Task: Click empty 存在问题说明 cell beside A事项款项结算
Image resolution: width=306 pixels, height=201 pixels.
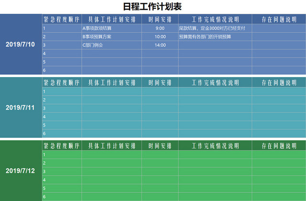Action: [279, 28]
